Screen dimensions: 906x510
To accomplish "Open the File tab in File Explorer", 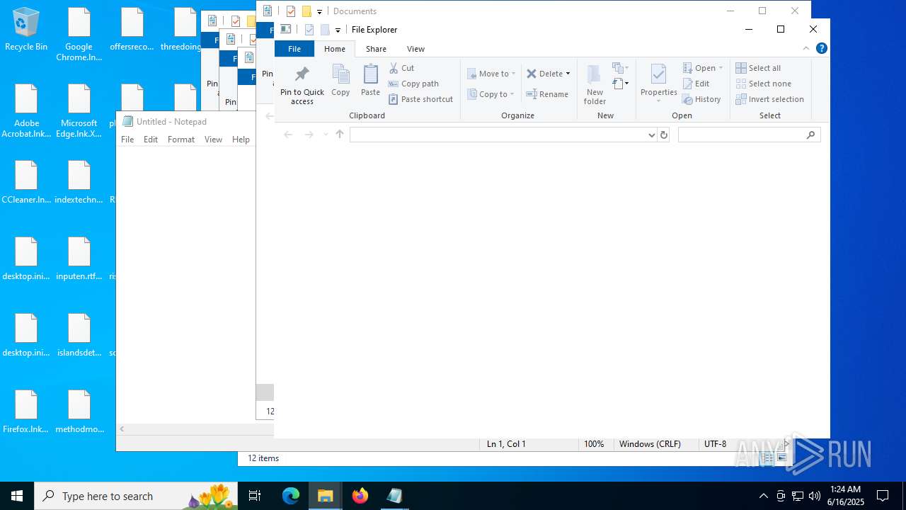I will tap(294, 49).
